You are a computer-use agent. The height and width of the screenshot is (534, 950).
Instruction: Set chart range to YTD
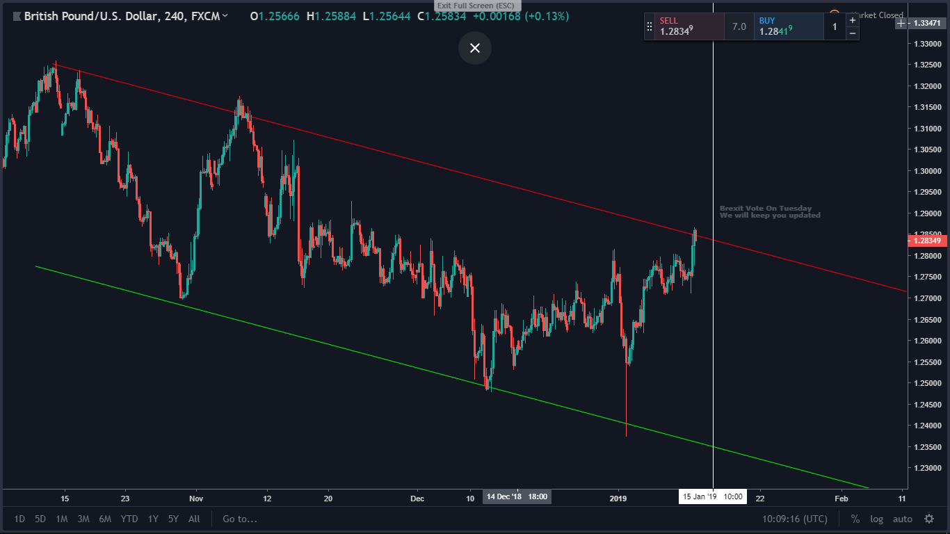tap(129, 519)
